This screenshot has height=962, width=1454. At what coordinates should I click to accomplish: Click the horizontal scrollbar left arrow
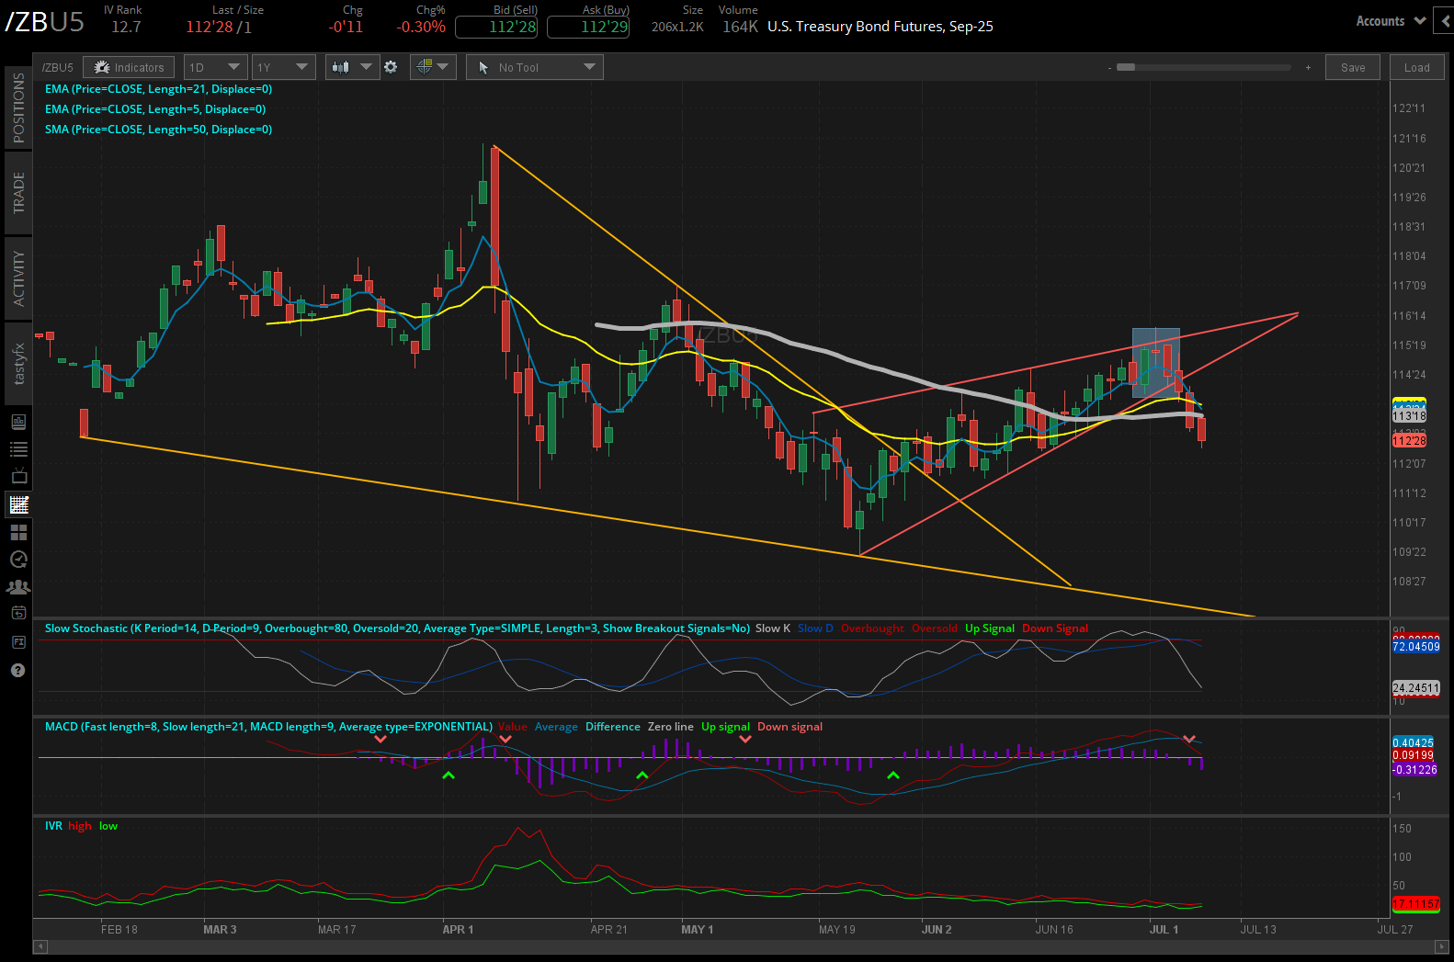tap(40, 945)
